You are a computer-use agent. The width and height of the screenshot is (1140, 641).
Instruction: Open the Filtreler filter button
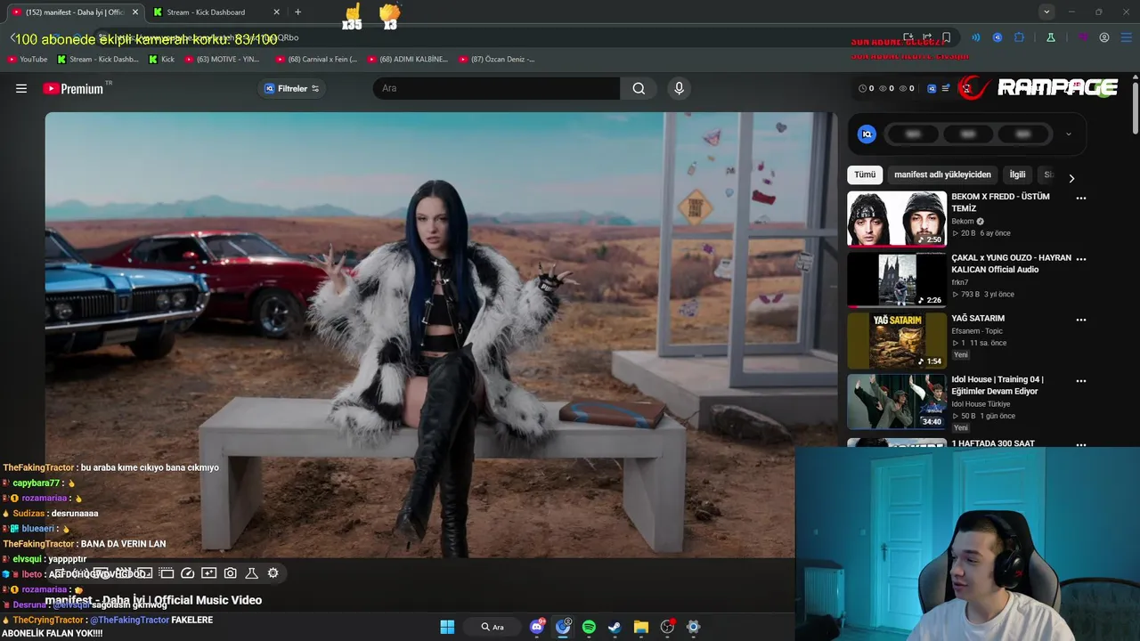[291, 88]
